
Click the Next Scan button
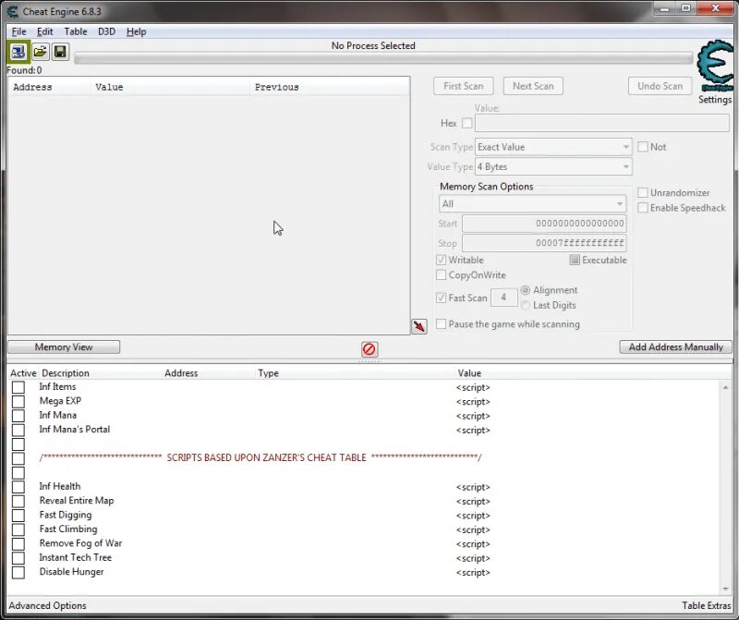pos(533,86)
